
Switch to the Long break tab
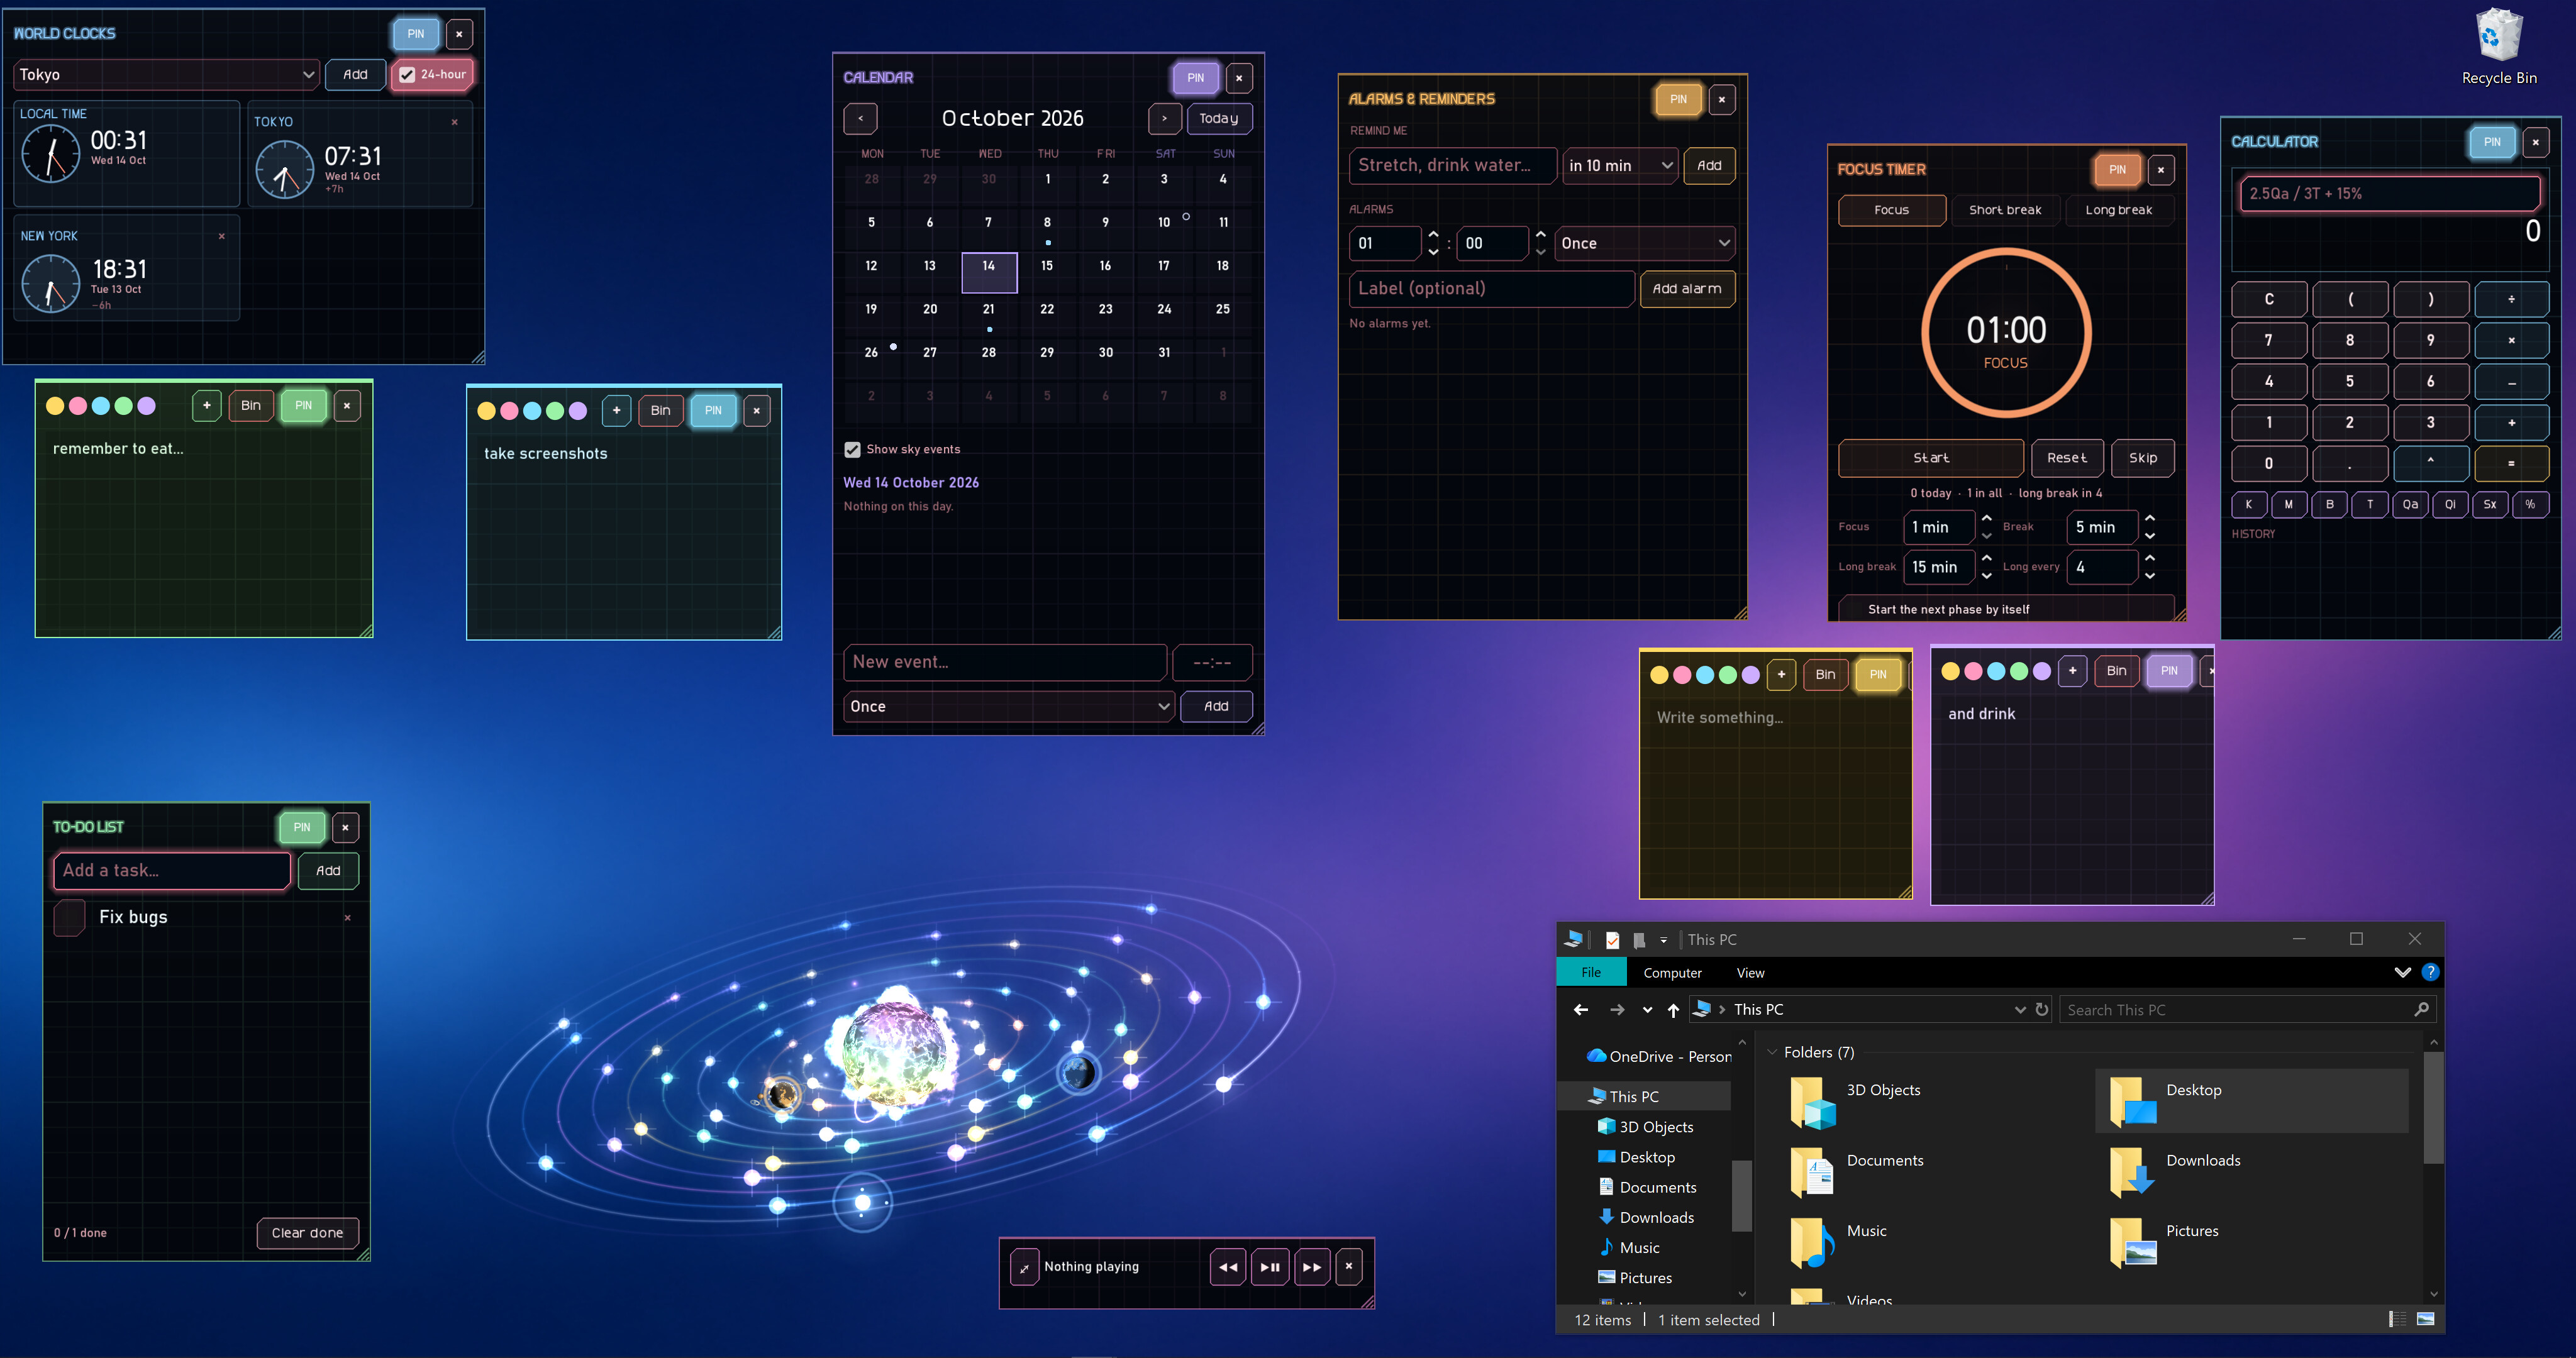point(2118,210)
